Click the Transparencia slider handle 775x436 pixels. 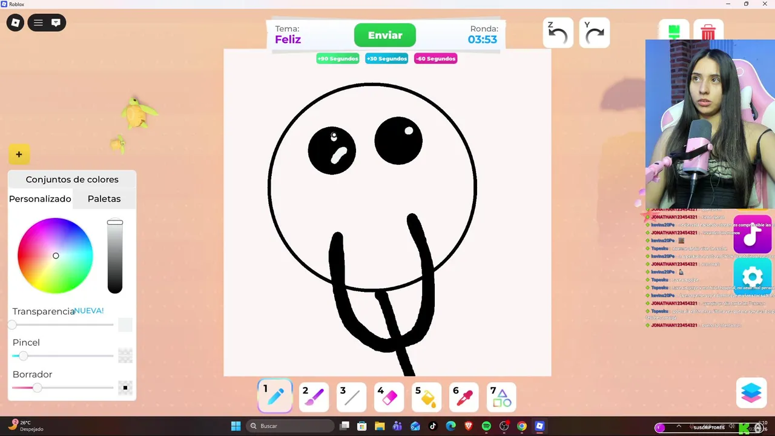click(x=12, y=325)
